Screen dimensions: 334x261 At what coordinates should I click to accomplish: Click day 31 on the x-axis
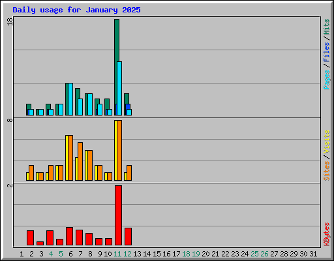[313, 254]
